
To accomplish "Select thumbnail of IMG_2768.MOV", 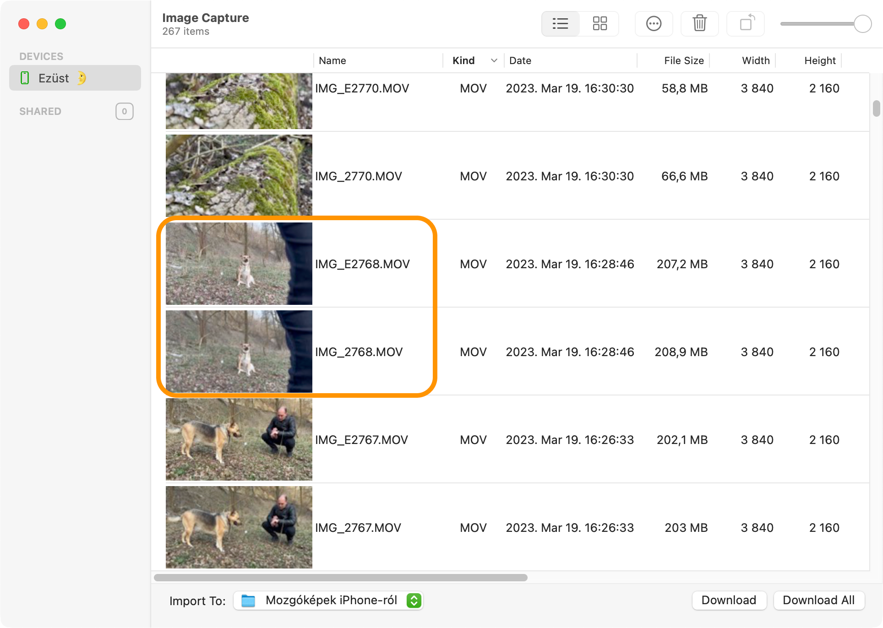I will [x=239, y=352].
